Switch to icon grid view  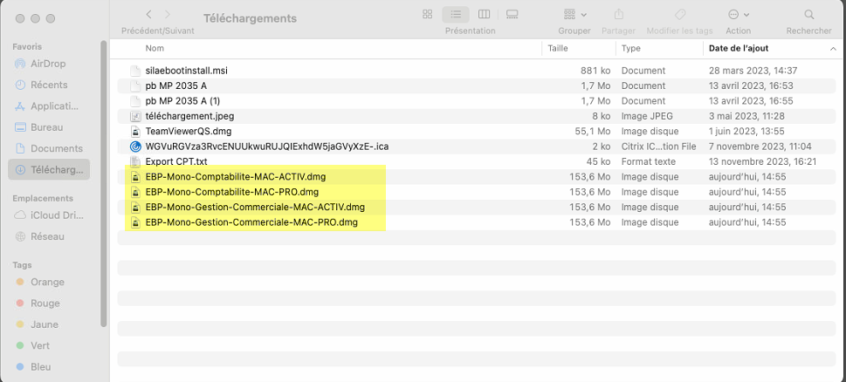tap(427, 15)
